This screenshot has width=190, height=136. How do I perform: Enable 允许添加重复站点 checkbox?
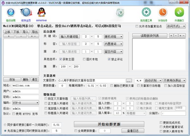coord(137,26)
